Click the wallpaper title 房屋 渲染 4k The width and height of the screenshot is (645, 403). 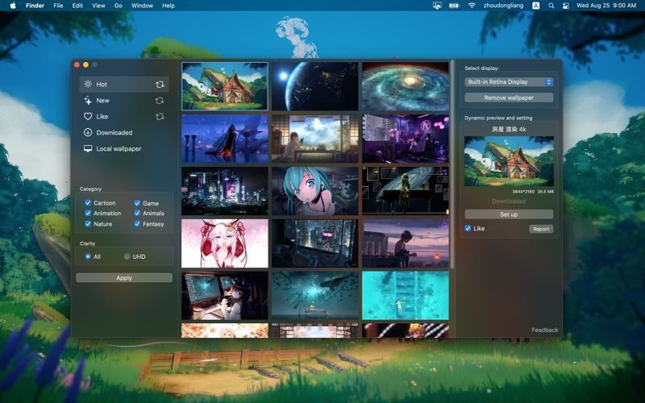(x=509, y=129)
